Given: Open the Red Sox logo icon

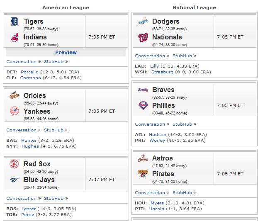Looking at the screenshot, I should pos(15,164).
